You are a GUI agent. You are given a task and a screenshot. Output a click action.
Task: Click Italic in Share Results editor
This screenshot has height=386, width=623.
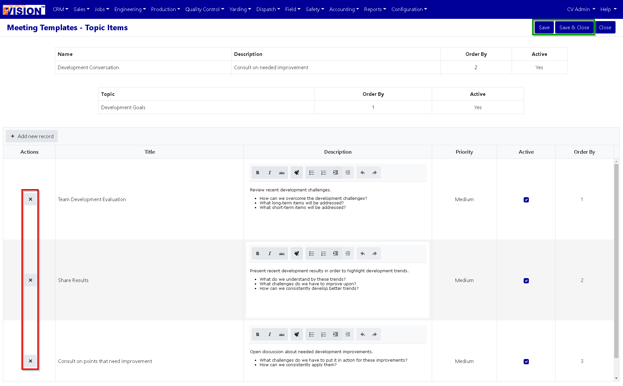point(270,253)
